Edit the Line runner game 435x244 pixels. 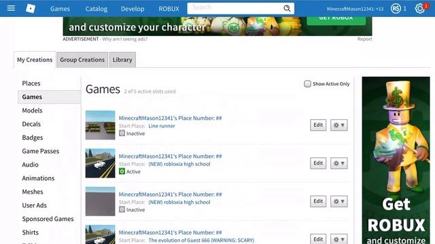318,125
